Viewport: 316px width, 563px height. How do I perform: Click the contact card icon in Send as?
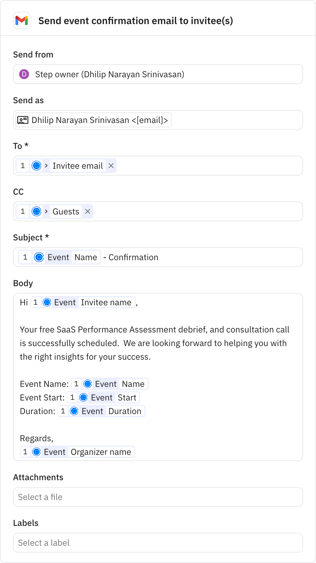(x=23, y=120)
